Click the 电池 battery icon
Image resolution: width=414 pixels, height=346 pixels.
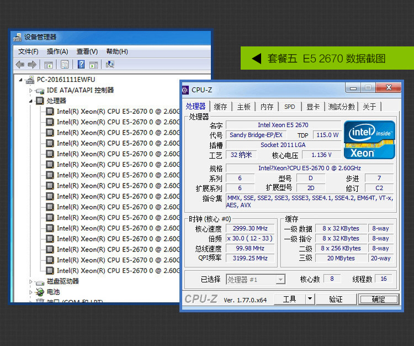[x=40, y=292]
